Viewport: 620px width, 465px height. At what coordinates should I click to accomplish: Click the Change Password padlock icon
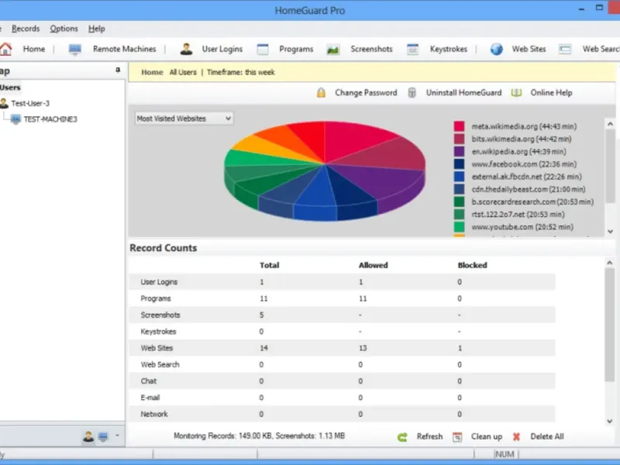[x=321, y=92]
